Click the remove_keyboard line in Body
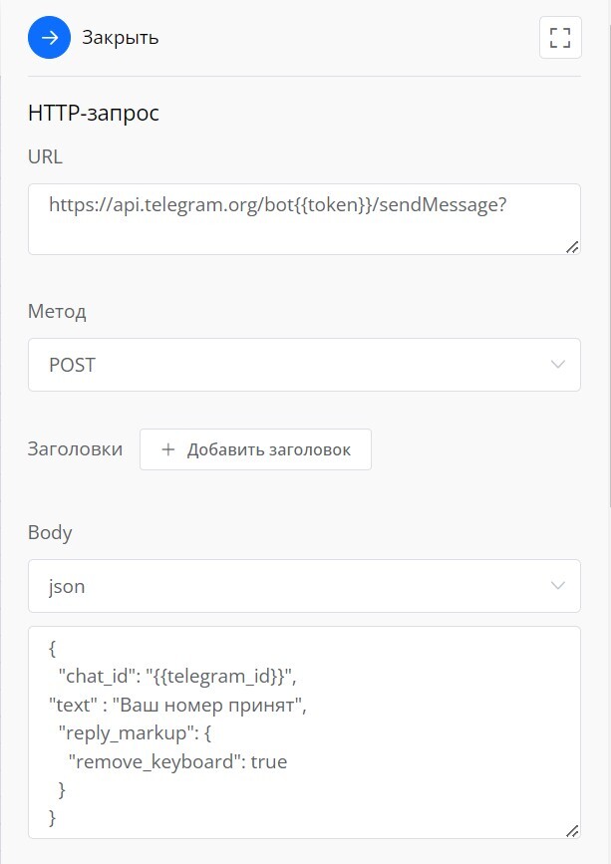611x864 pixels. click(x=177, y=762)
